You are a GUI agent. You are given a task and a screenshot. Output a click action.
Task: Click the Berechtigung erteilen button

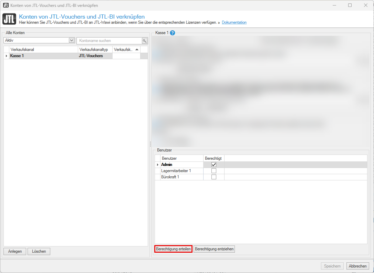(x=173, y=249)
